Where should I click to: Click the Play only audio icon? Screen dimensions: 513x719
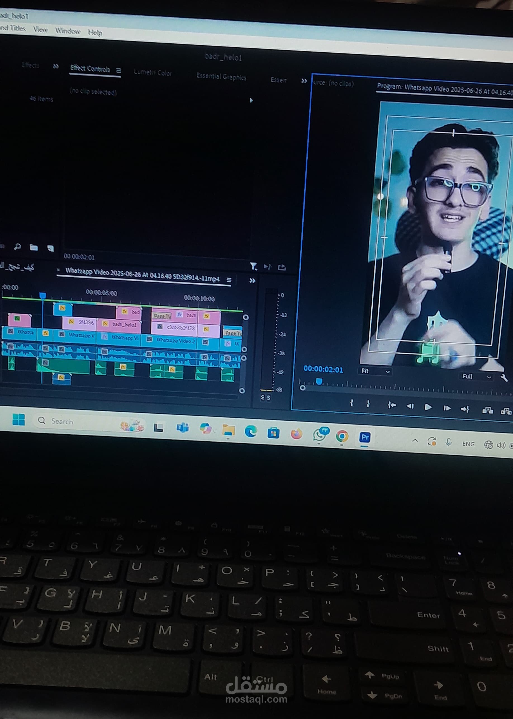pyautogui.click(x=267, y=267)
